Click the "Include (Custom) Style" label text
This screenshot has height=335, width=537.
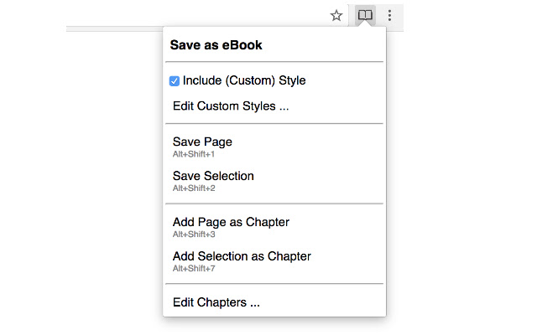(x=244, y=81)
